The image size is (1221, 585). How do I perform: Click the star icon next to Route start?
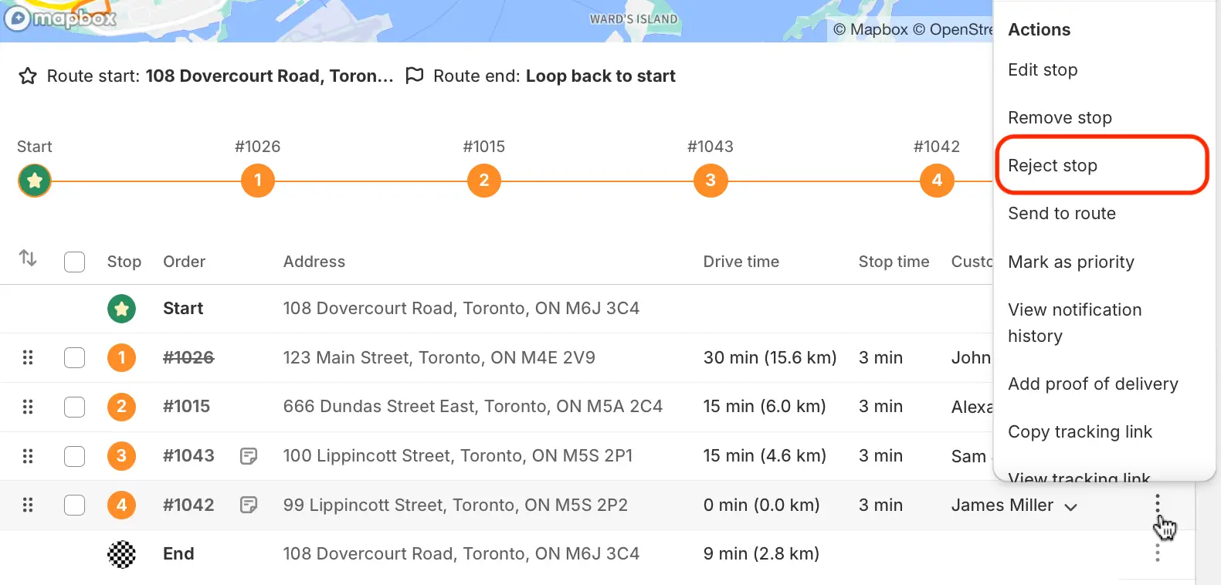(x=28, y=76)
